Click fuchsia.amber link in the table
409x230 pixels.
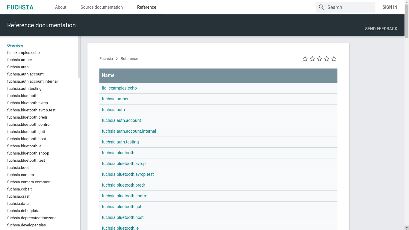[115, 99]
